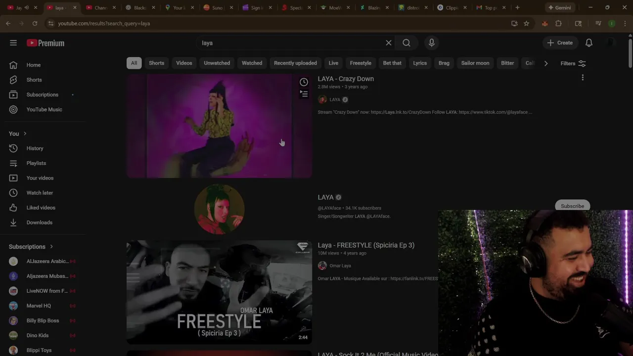Click the LAYA channel round avatar

tap(219, 209)
